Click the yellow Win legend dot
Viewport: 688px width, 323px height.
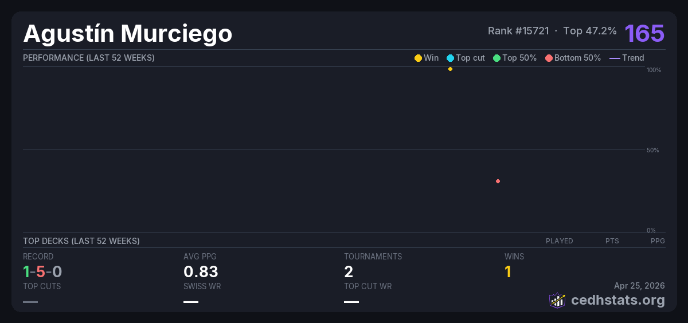click(x=418, y=58)
